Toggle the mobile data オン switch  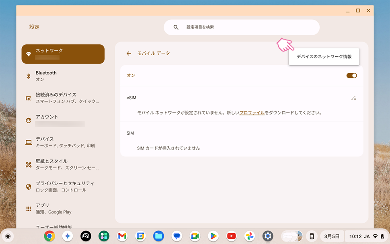[x=351, y=76]
